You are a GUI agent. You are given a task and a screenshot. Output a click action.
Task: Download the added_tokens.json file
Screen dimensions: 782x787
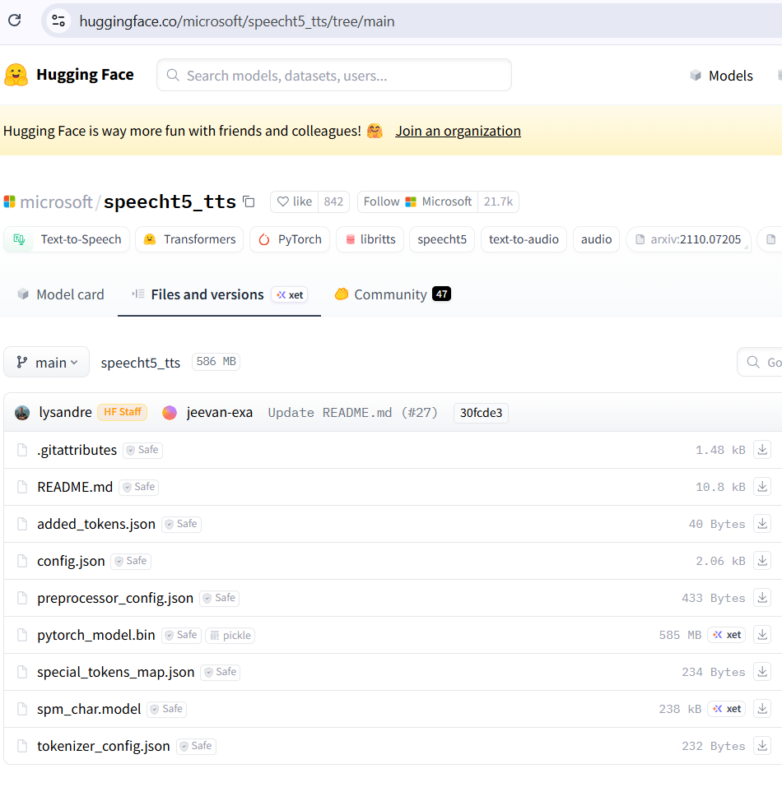point(762,524)
